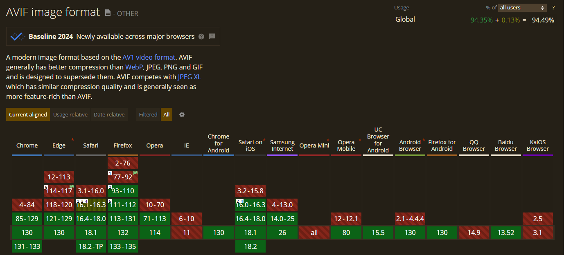This screenshot has width=564, height=255.
Task: Click the Edge 12-113 cell
Action: 59,177
